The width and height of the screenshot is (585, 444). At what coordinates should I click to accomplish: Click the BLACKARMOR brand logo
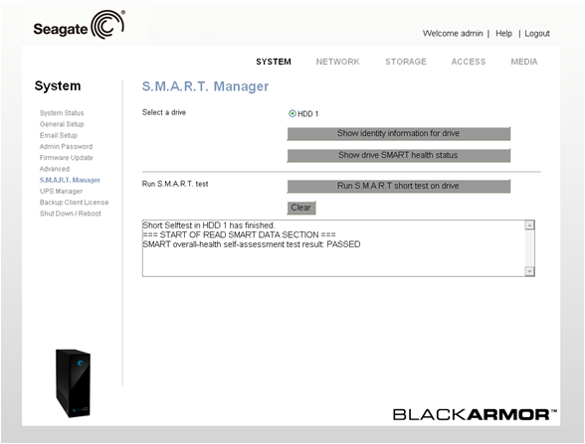tap(475, 414)
